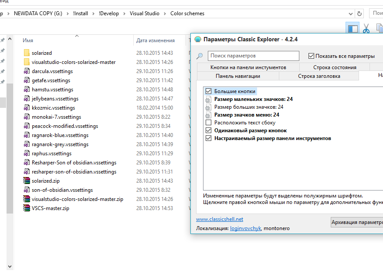
Task: Select the Размер маленьких значков: 24 setting
Action: (253, 99)
